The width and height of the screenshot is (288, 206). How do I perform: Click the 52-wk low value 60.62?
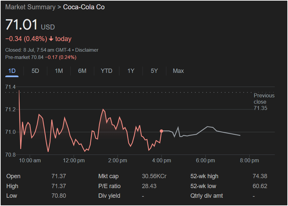click(x=260, y=186)
